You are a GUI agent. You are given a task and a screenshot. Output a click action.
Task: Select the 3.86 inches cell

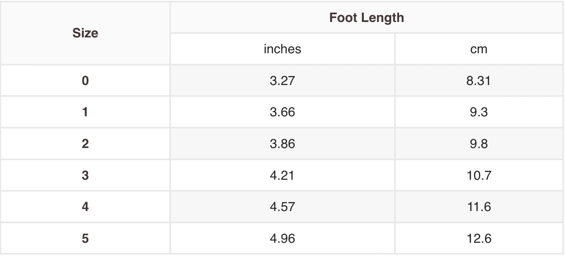[282, 144]
